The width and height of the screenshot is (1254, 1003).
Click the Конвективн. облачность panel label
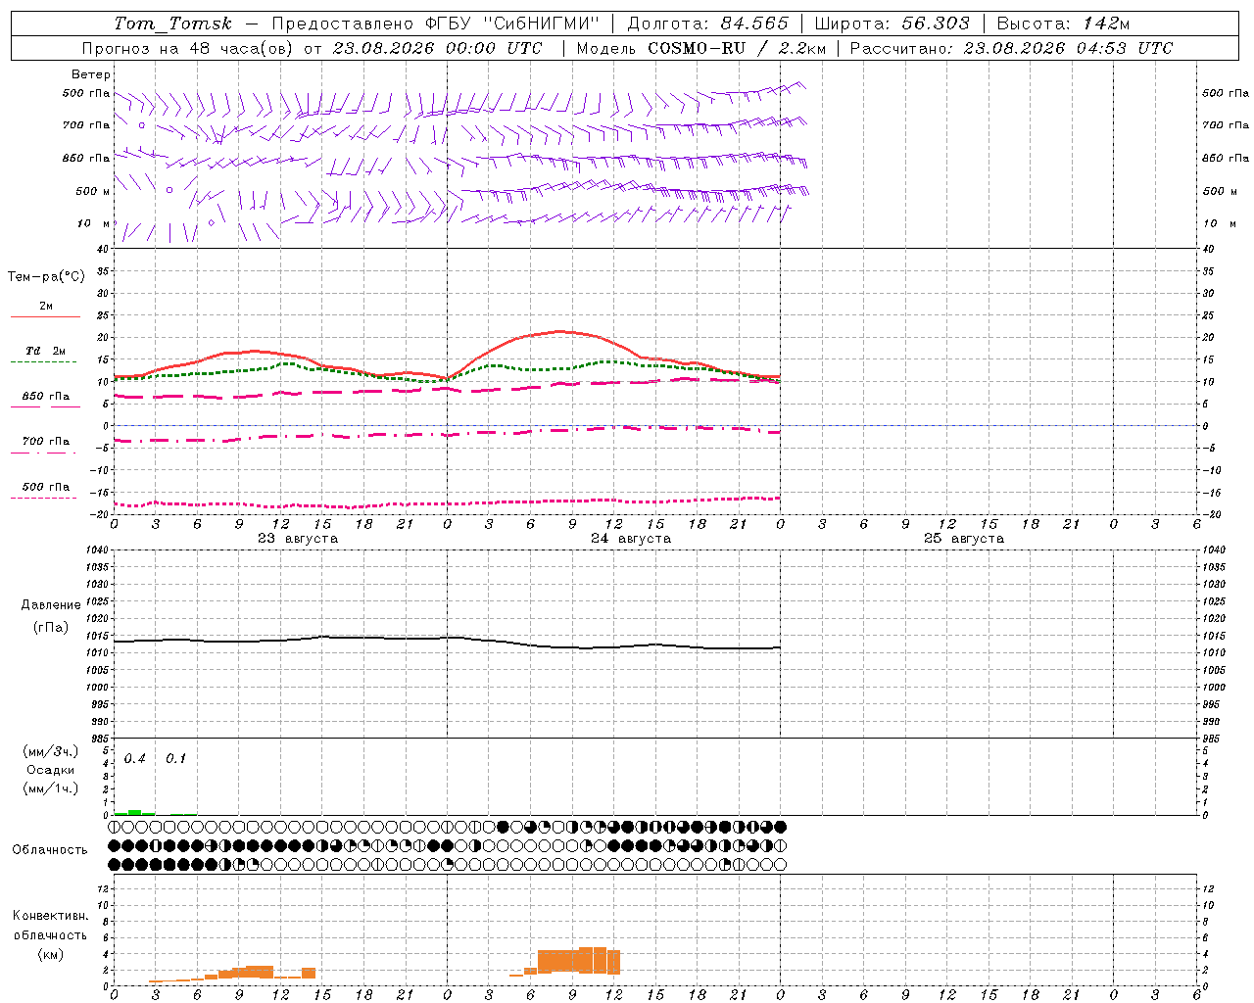point(50,934)
